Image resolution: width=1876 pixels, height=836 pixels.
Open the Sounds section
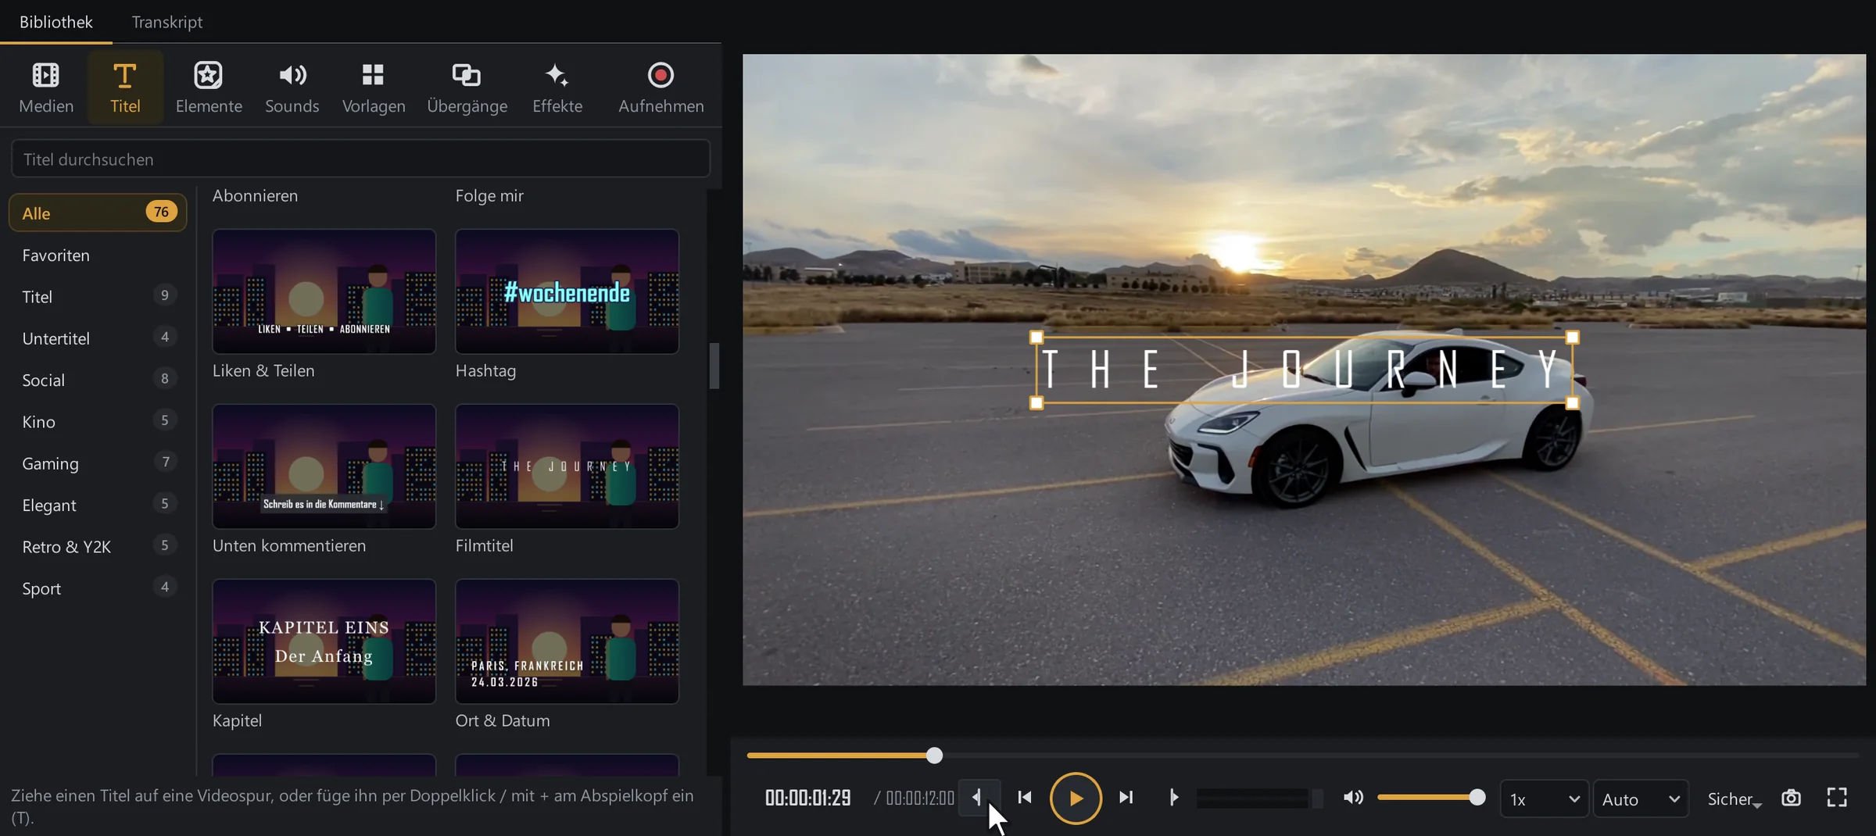click(292, 88)
